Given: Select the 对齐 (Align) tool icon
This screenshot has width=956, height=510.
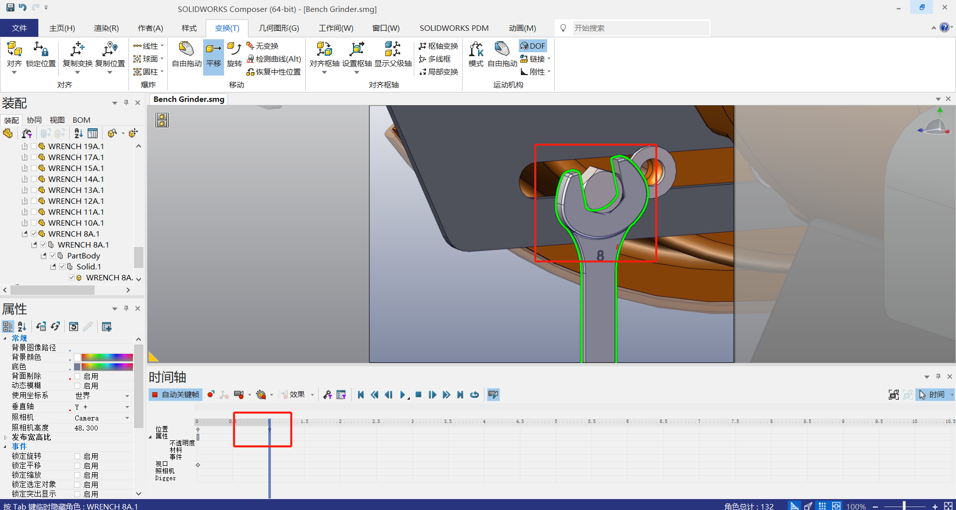Looking at the screenshot, I should pos(14,50).
